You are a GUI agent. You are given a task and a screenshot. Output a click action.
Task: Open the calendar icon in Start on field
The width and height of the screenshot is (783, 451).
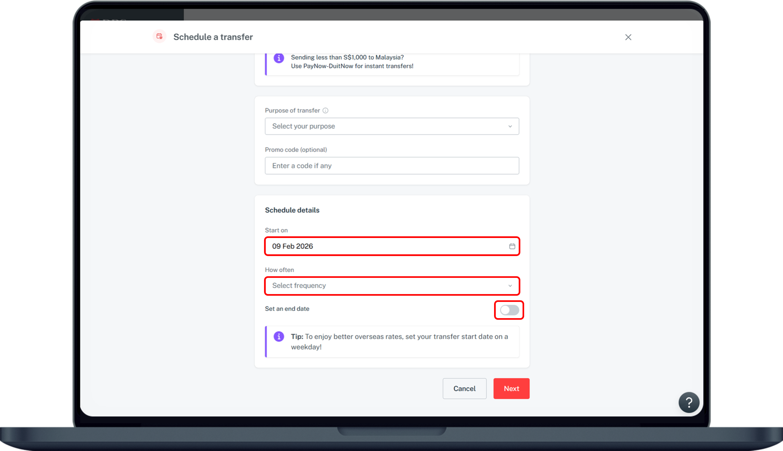[512, 246]
